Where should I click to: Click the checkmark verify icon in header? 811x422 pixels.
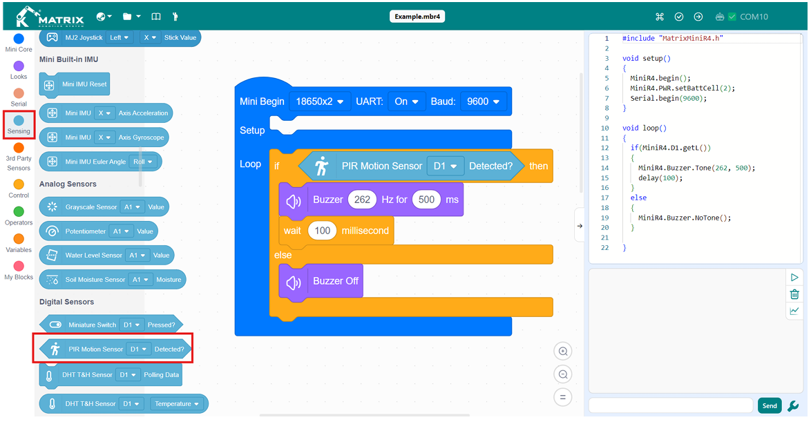[x=678, y=17]
